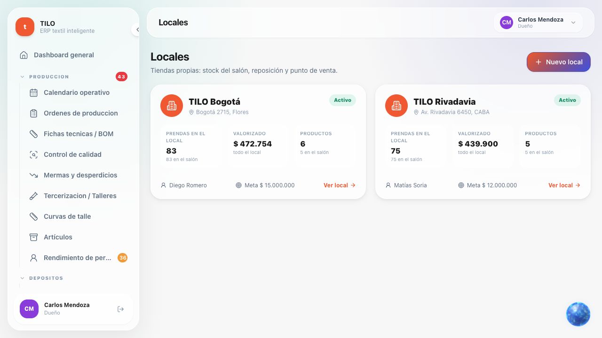Open Dashboard general home icon

pos(24,55)
